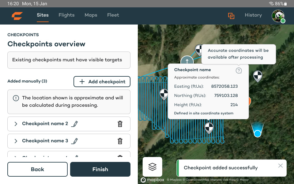Open the History section
Viewport: 294px width, 184px height.
coord(253,15)
